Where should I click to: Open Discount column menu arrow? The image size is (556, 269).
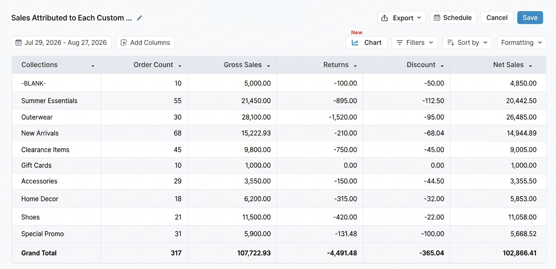click(442, 66)
